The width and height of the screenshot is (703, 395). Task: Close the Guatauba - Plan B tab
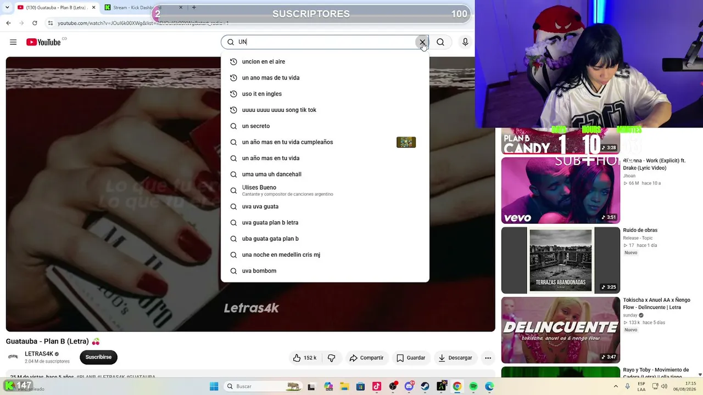tap(93, 8)
